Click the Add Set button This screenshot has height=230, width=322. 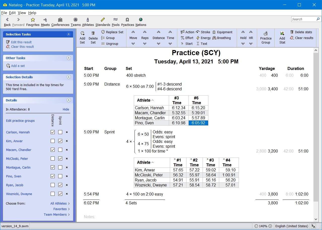[82, 38]
